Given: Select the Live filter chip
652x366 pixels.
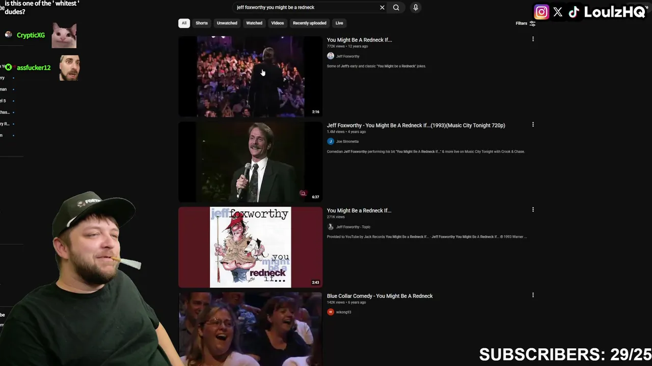Looking at the screenshot, I should tap(339, 23).
